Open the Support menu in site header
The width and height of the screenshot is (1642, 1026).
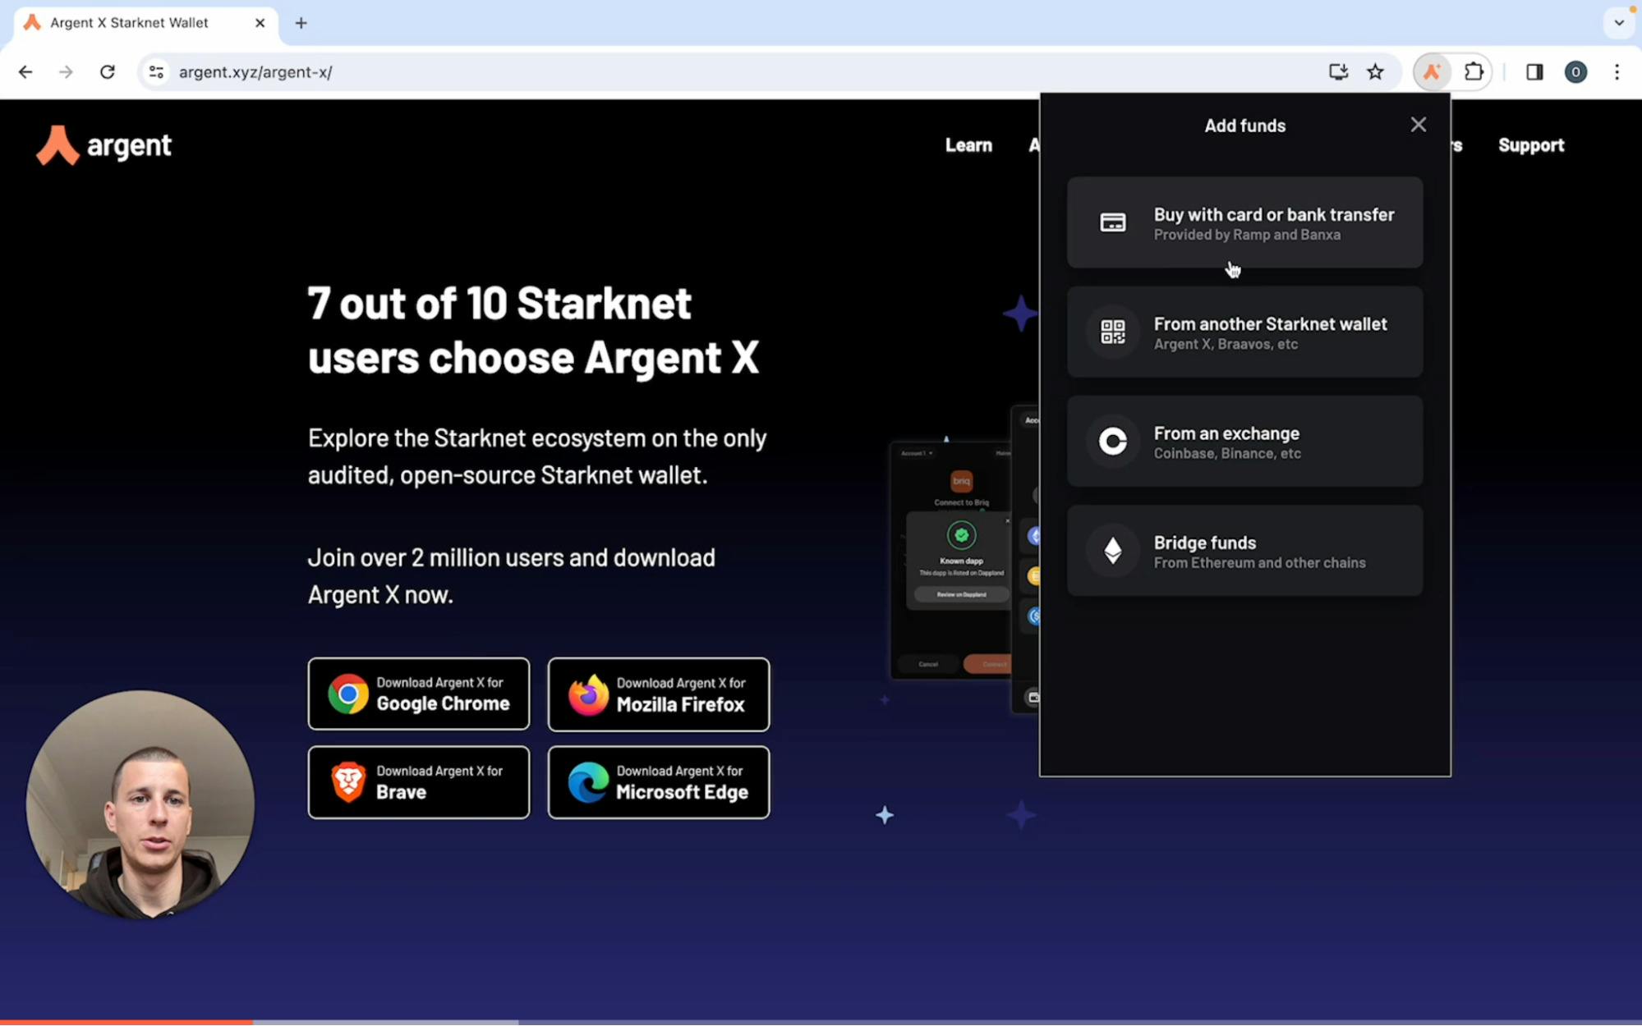click(1531, 145)
